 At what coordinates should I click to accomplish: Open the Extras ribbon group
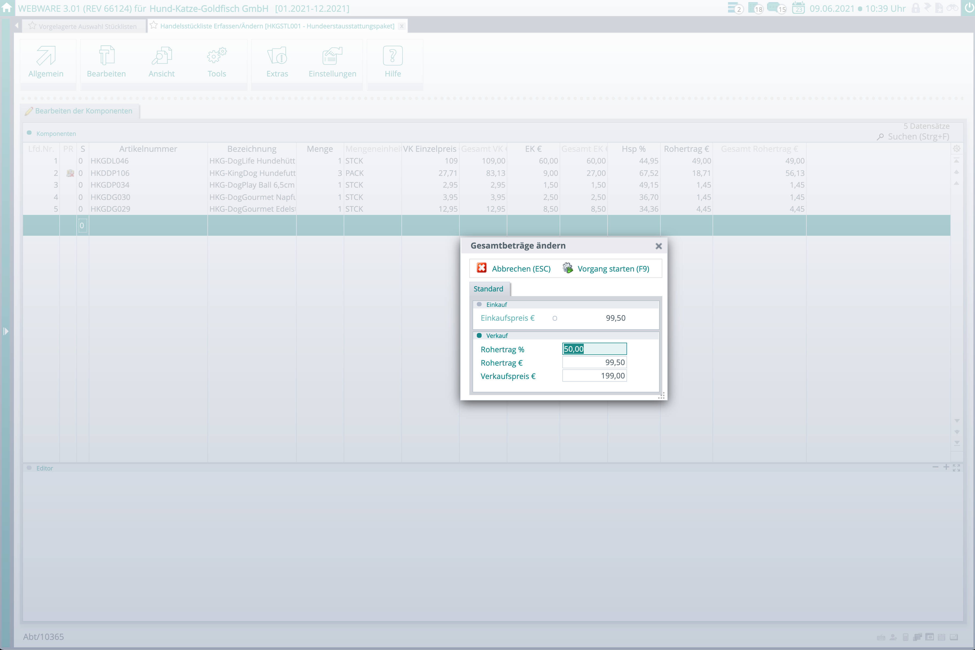[277, 61]
